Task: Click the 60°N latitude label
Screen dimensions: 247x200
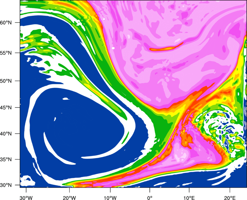Action: tap(6, 22)
